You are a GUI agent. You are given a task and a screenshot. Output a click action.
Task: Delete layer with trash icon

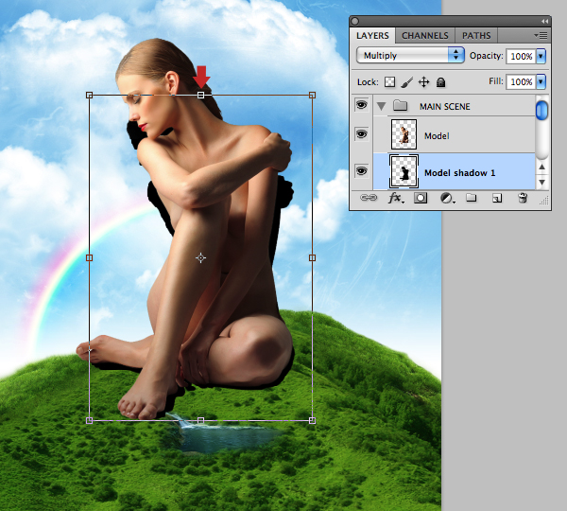point(523,198)
